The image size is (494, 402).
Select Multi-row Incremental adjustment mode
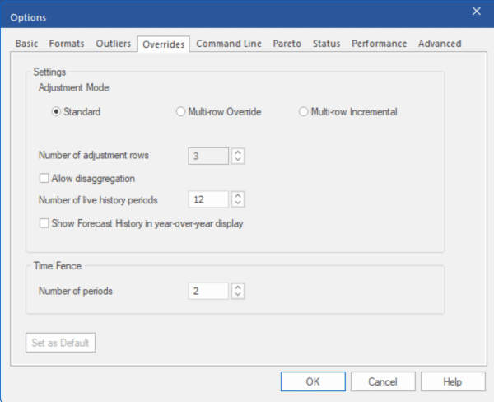304,112
